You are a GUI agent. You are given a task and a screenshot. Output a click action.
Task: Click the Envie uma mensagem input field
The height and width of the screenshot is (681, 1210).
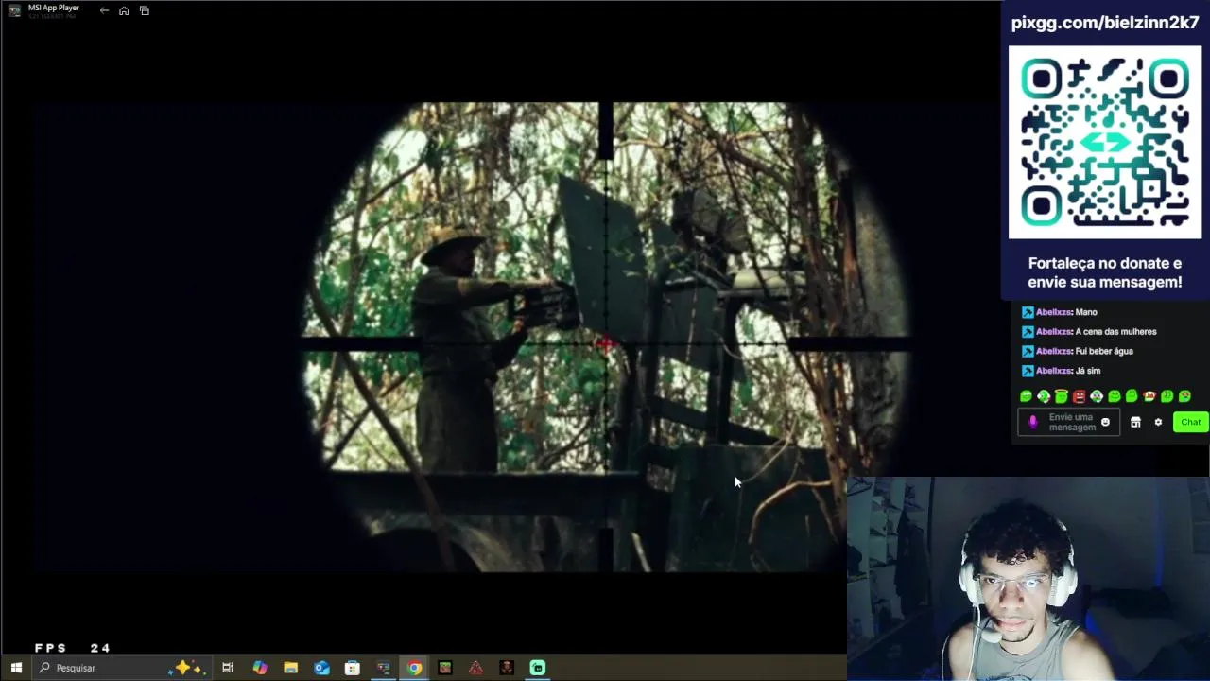click(x=1071, y=422)
